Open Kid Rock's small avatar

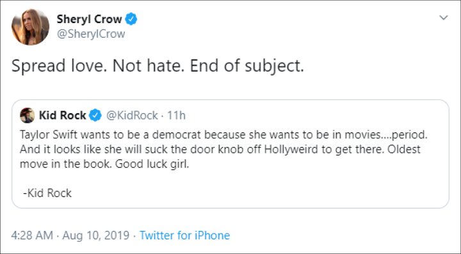pos(28,115)
